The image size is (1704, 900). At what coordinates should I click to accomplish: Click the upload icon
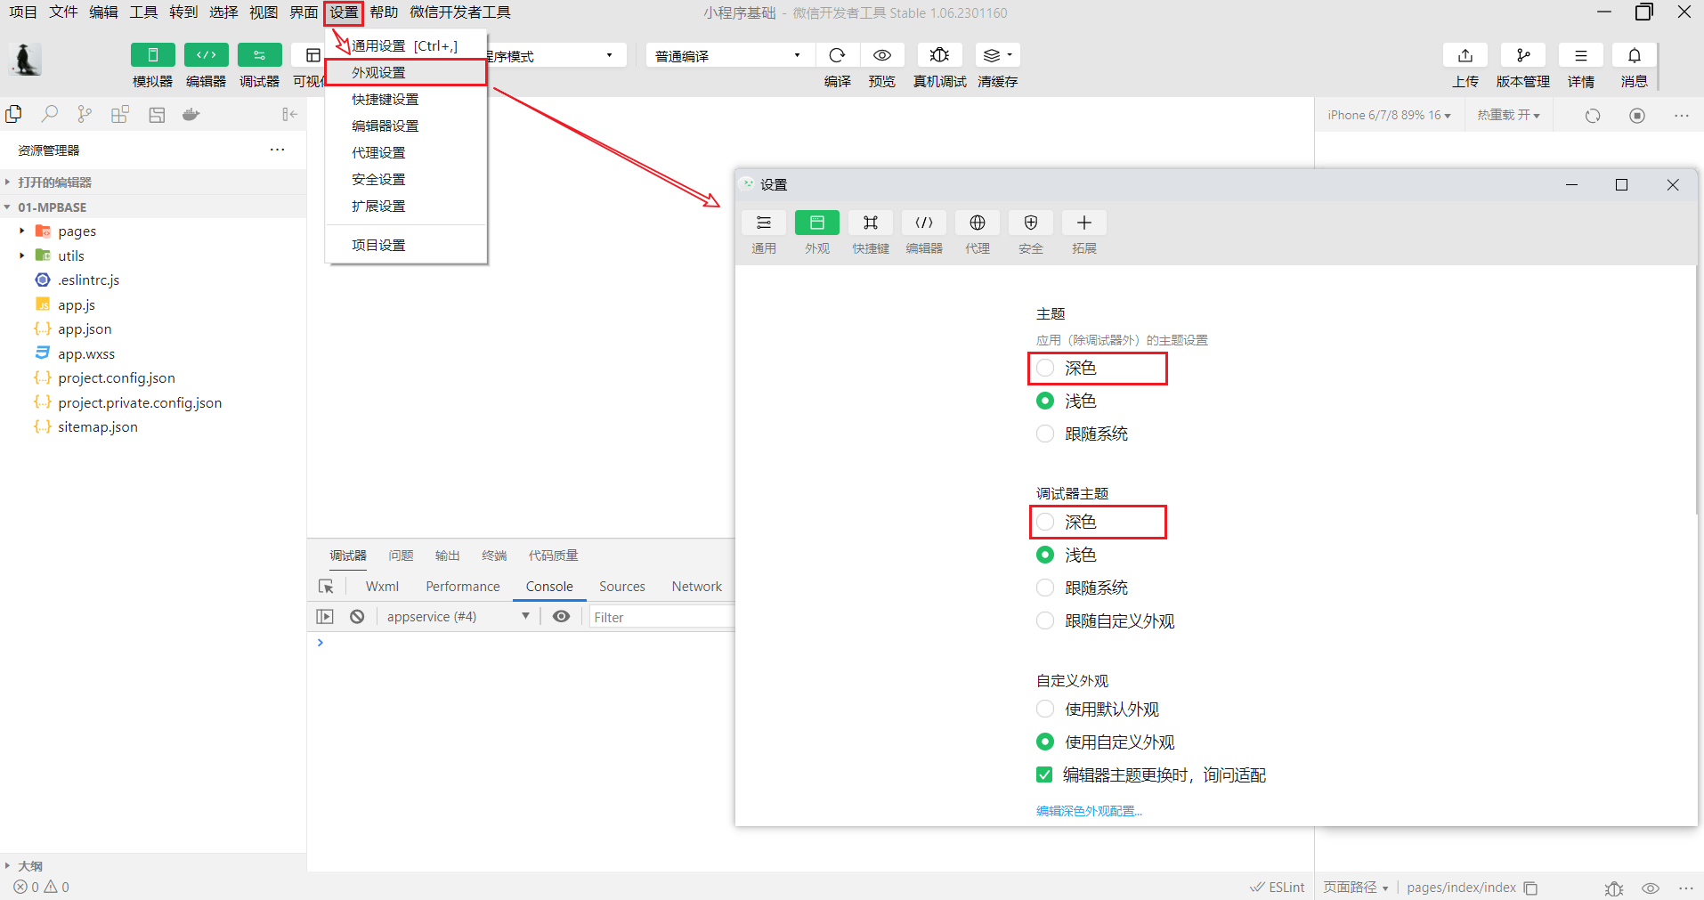1465,55
